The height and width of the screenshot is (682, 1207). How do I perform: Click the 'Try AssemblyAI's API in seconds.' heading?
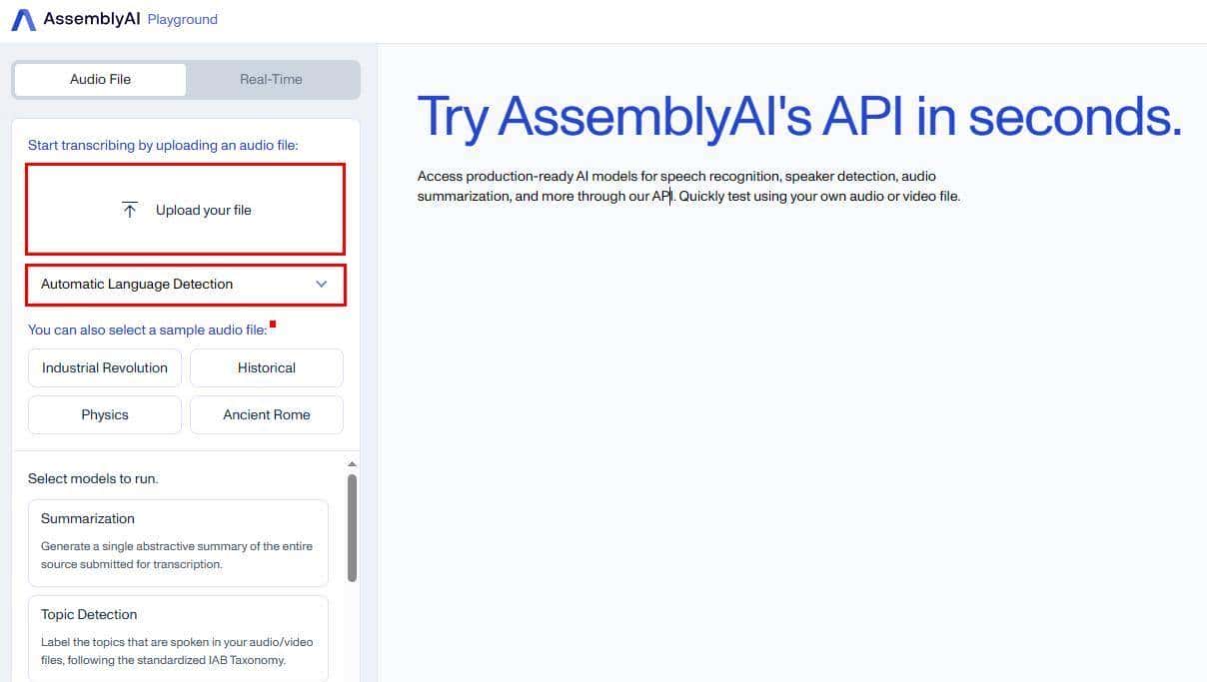(799, 117)
